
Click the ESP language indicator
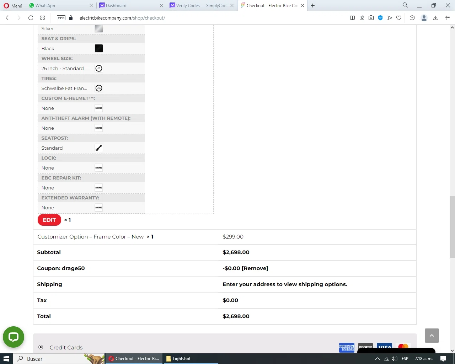pyautogui.click(x=405, y=359)
